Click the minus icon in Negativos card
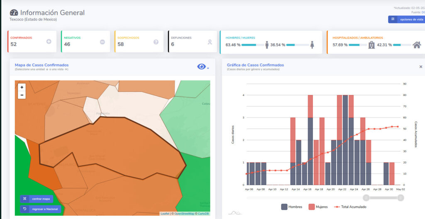 (x=103, y=41)
